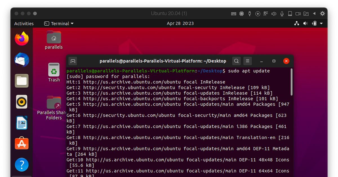Click the Parallels USB device icon
This screenshot has height=177, width=338.
250,13
